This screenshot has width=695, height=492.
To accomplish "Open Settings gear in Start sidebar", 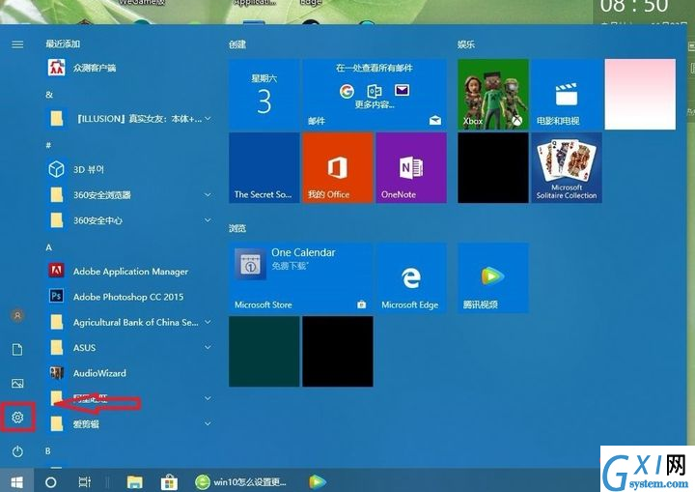I will pos(17,417).
